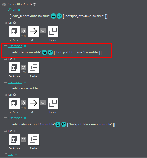Select the 'edit_general-info.isvisible' expression

(31, 16)
